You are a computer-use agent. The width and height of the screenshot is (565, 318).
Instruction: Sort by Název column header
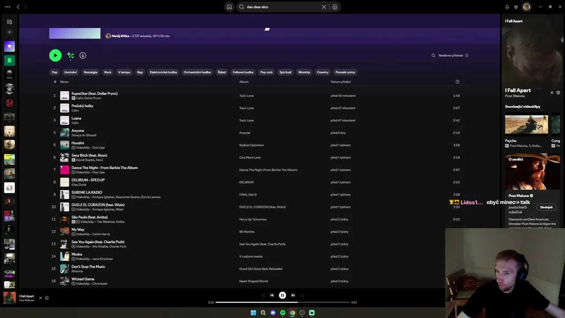[64, 82]
